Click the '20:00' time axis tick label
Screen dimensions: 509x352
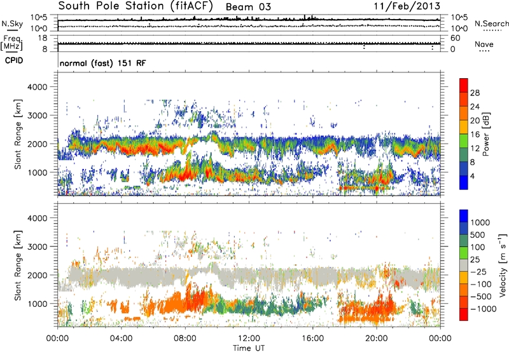[377, 338]
